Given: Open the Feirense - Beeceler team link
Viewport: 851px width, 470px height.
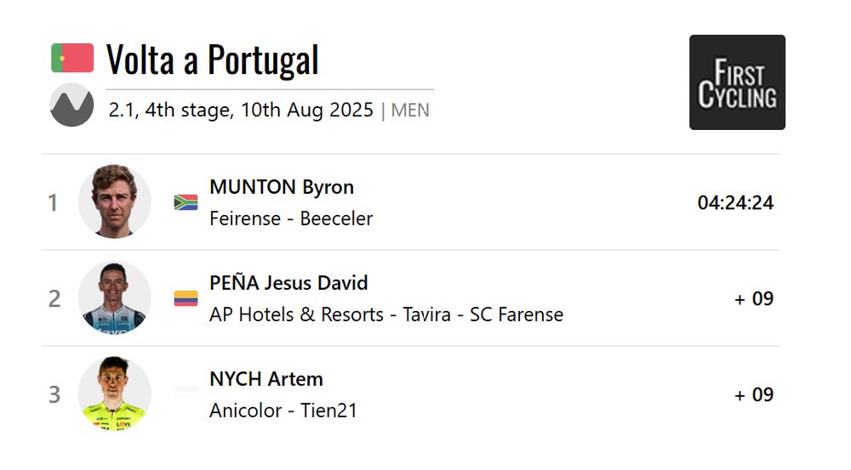Looking at the screenshot, I should click(291, 218).
